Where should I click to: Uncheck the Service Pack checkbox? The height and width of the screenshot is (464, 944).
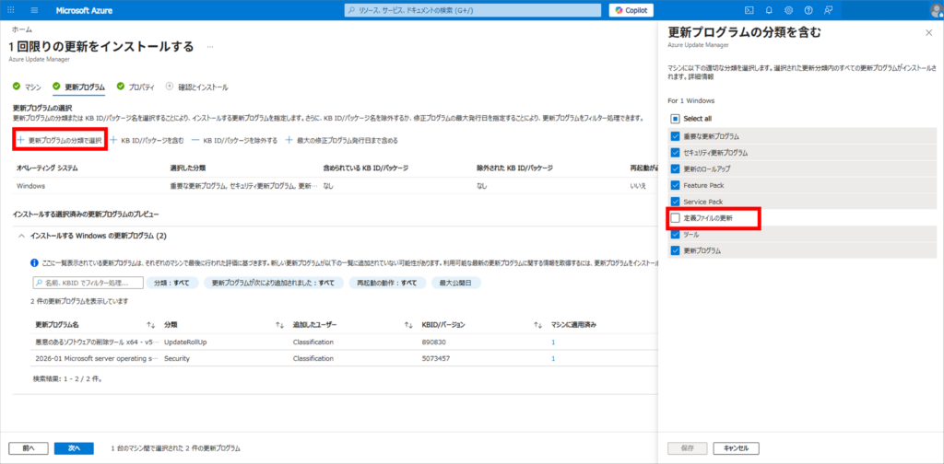coord(676,202)
